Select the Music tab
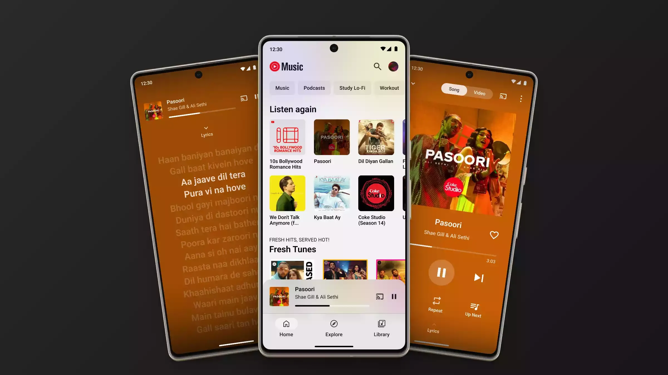This screenshot has height=375, width=668. 282,87
